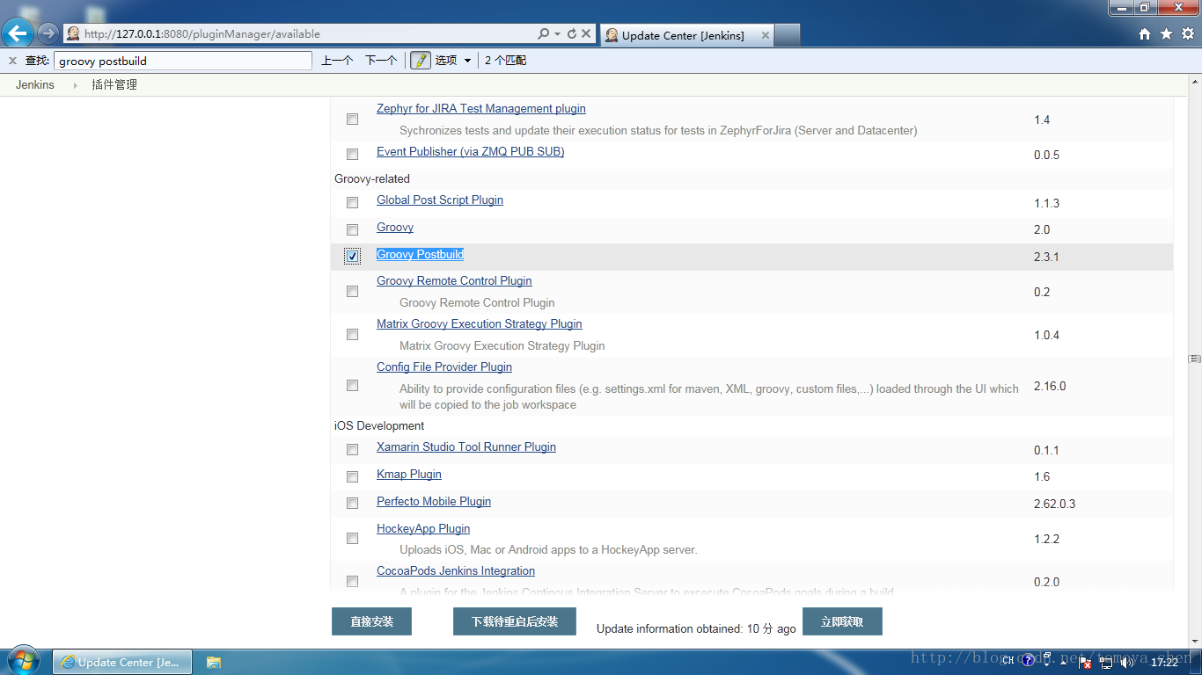Open the browser Tools gear icon
This screenshot has width=1202, height=675.
pyautogui.click(x=1187, y=33)
